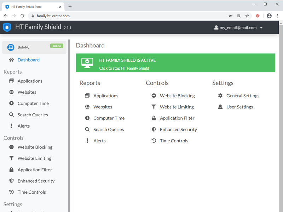
Task: Click the main panel Time Controls history icon
Action: coord(154,141)
